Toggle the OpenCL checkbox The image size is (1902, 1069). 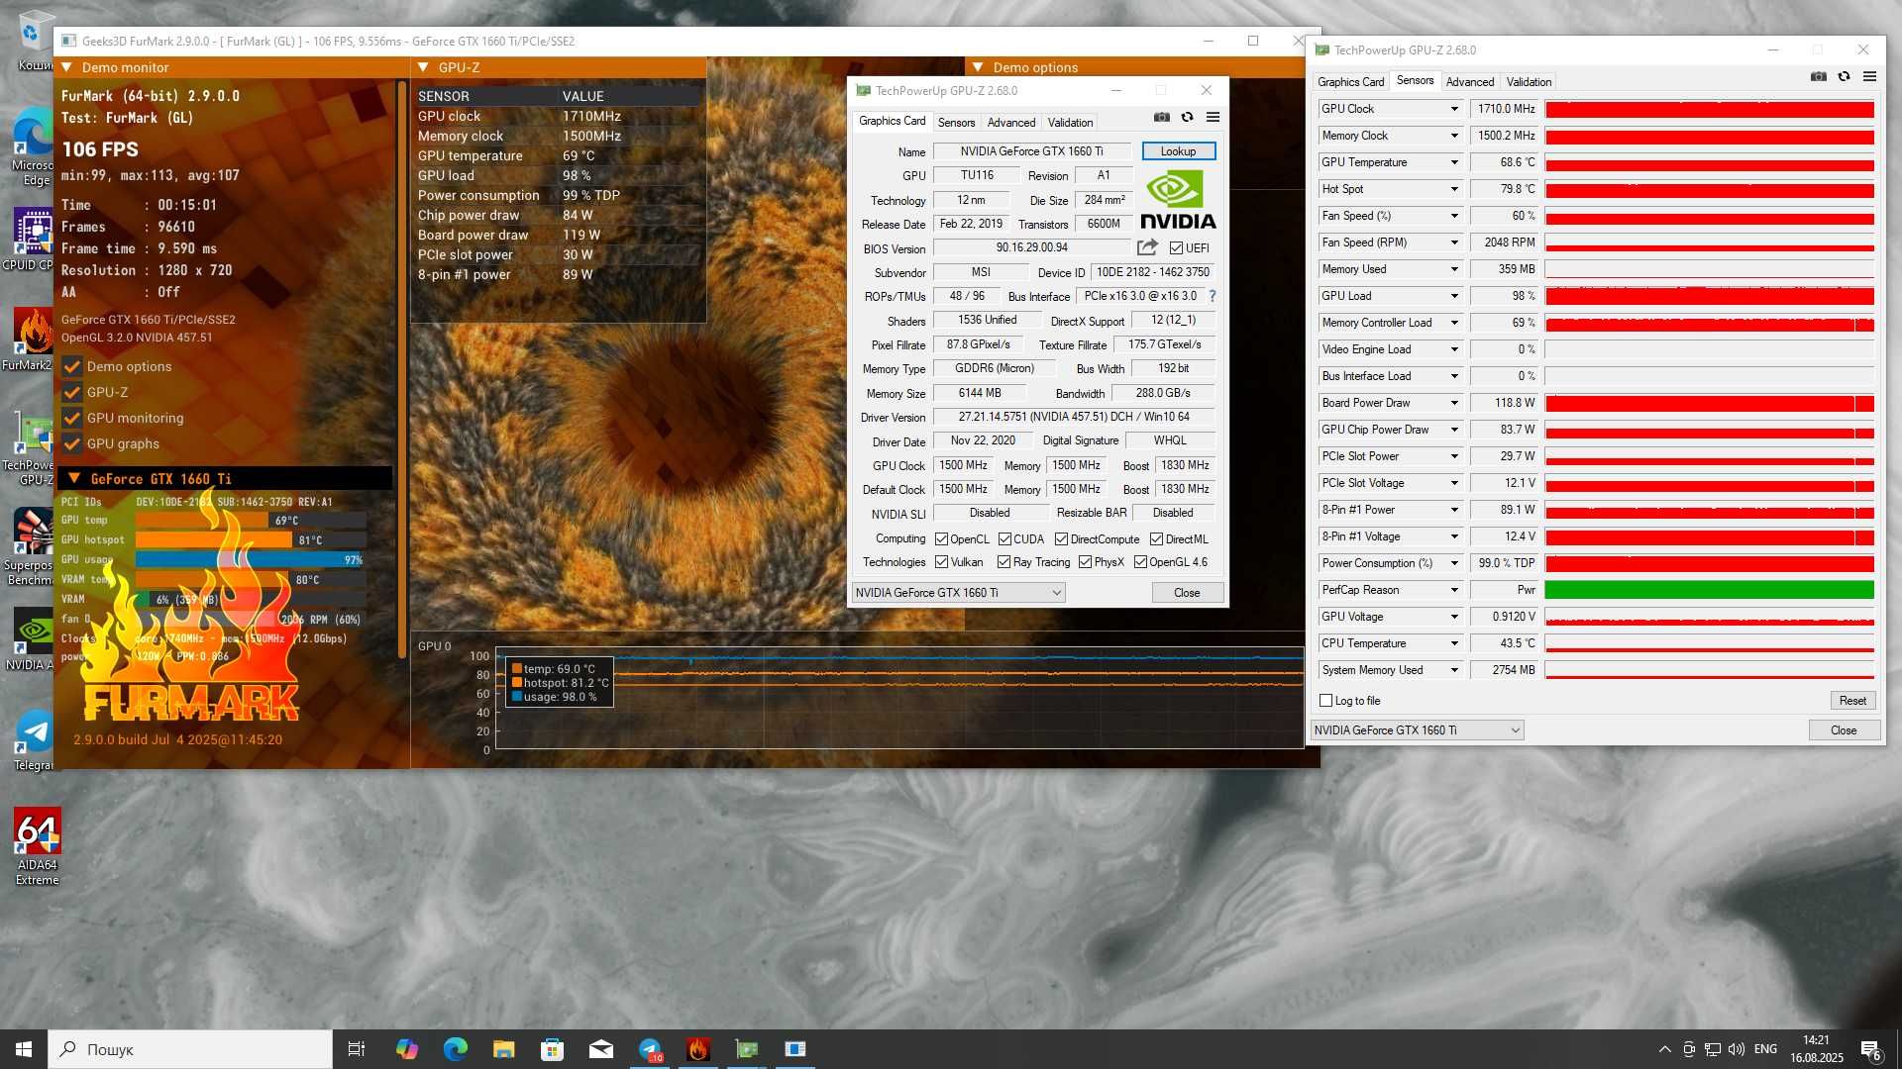pyautogui.click(x=941, y=539)
